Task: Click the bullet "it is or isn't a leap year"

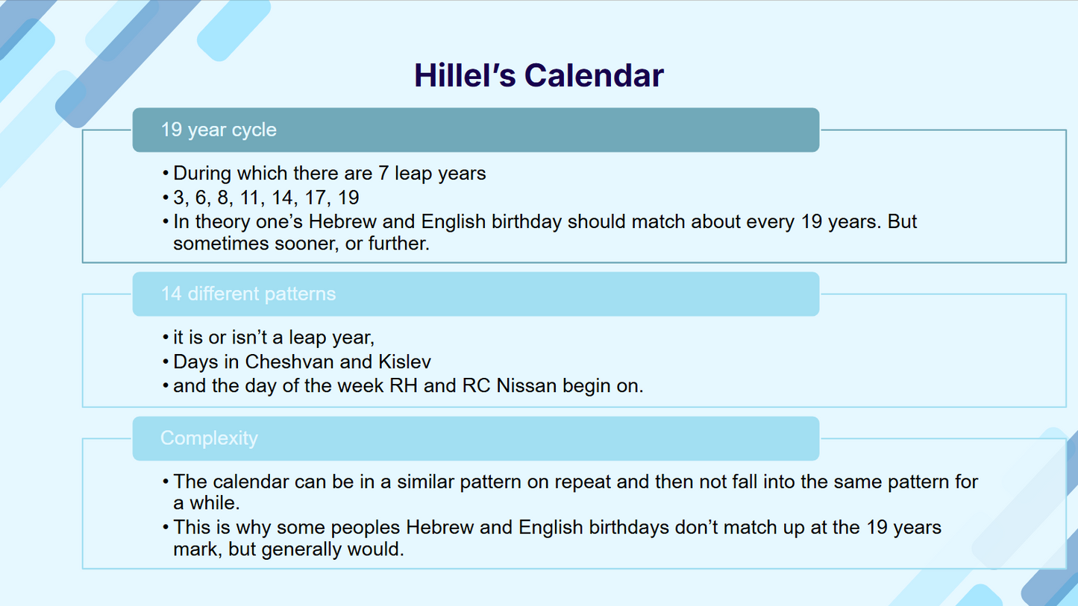Action: 273,338
